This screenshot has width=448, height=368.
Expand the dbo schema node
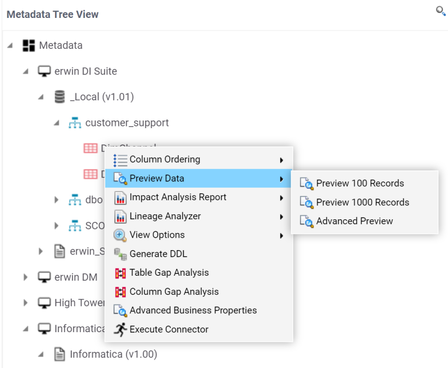pyautogui.click(x=56, y=200)
